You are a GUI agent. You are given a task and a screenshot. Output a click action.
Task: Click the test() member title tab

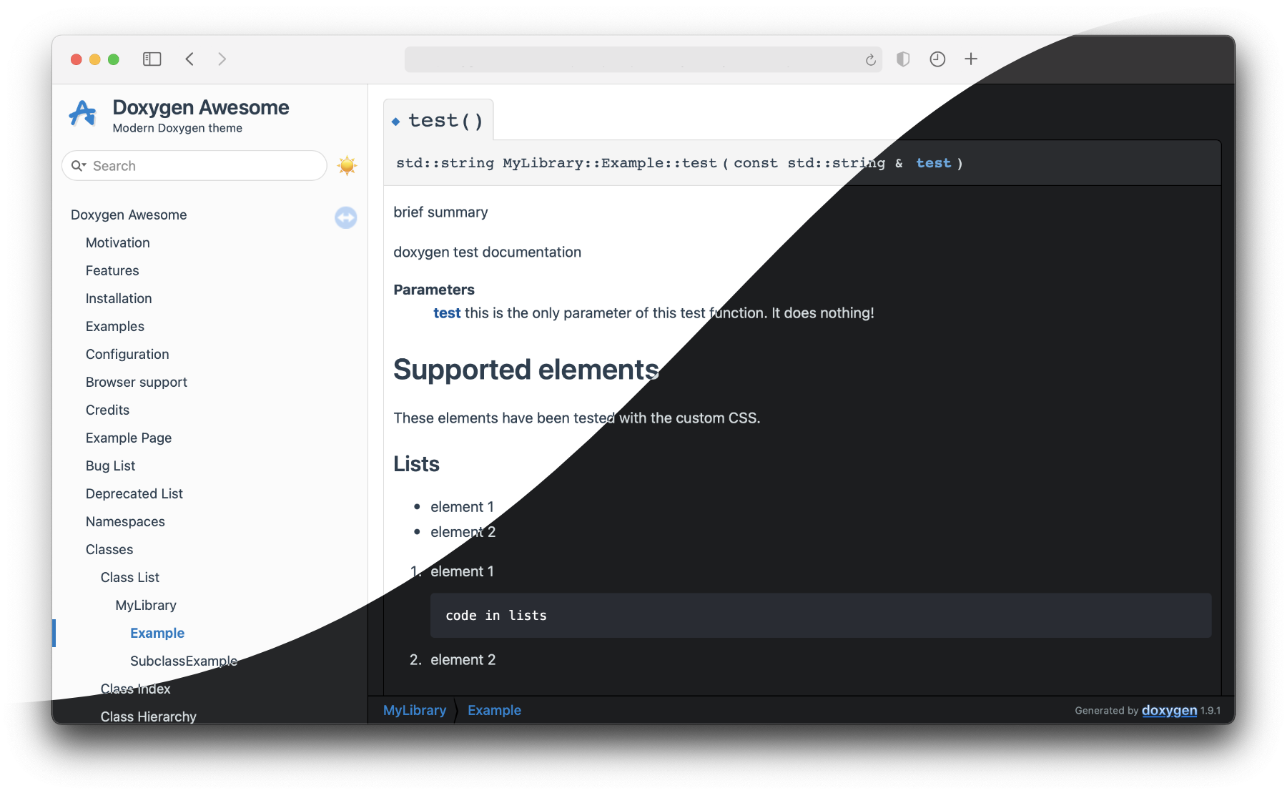(x=438, y=120)
